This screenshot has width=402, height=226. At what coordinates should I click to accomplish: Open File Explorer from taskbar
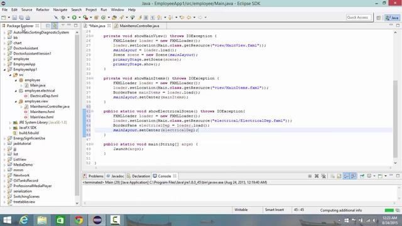tap(42, 220)
